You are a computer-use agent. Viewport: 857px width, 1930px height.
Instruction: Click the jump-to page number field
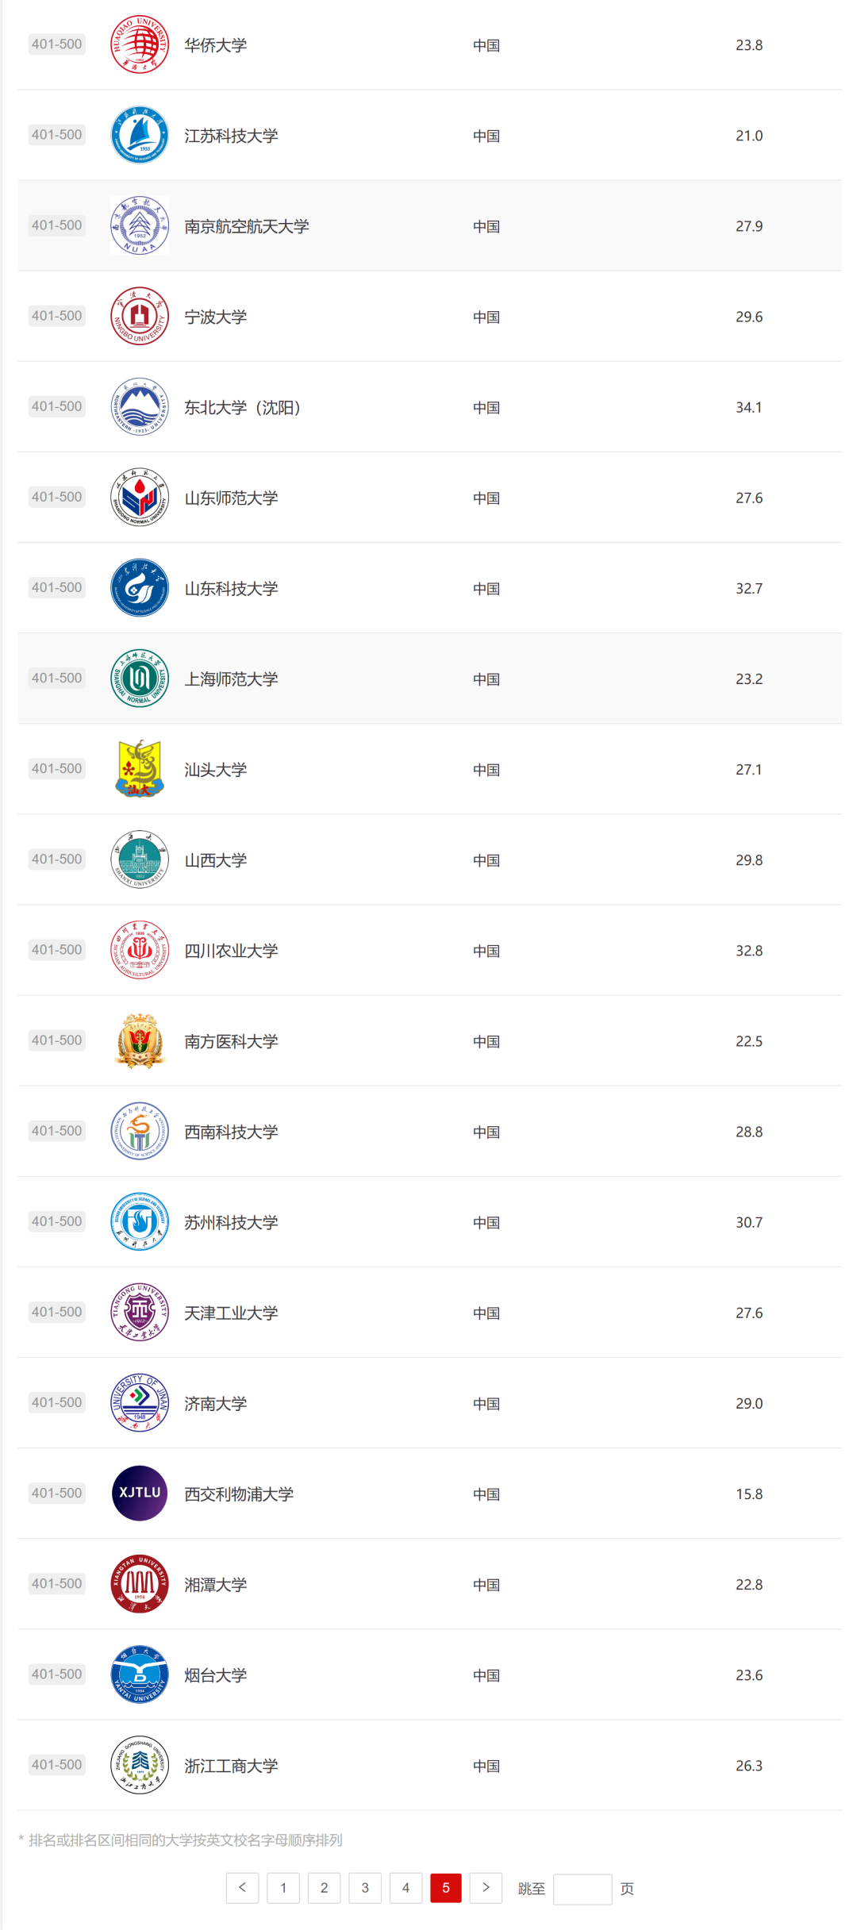[582, 1889]
